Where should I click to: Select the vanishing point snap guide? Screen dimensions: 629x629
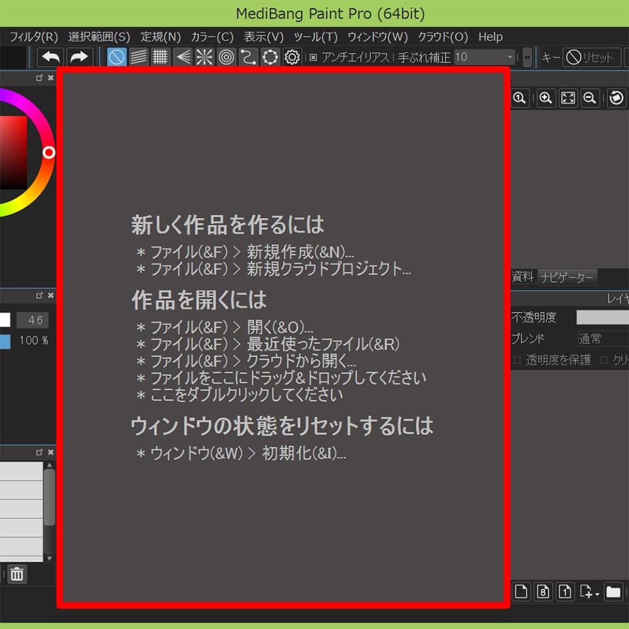tap(183, 57)
